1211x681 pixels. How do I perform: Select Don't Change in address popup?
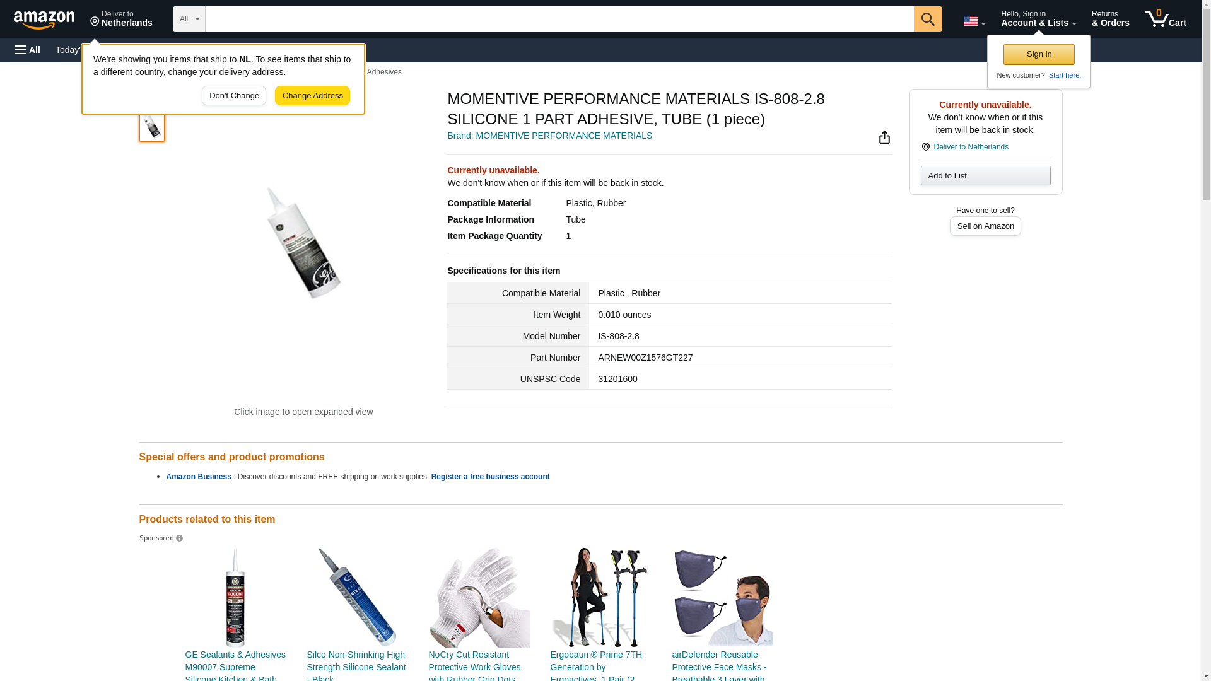(x=234, y=96)
